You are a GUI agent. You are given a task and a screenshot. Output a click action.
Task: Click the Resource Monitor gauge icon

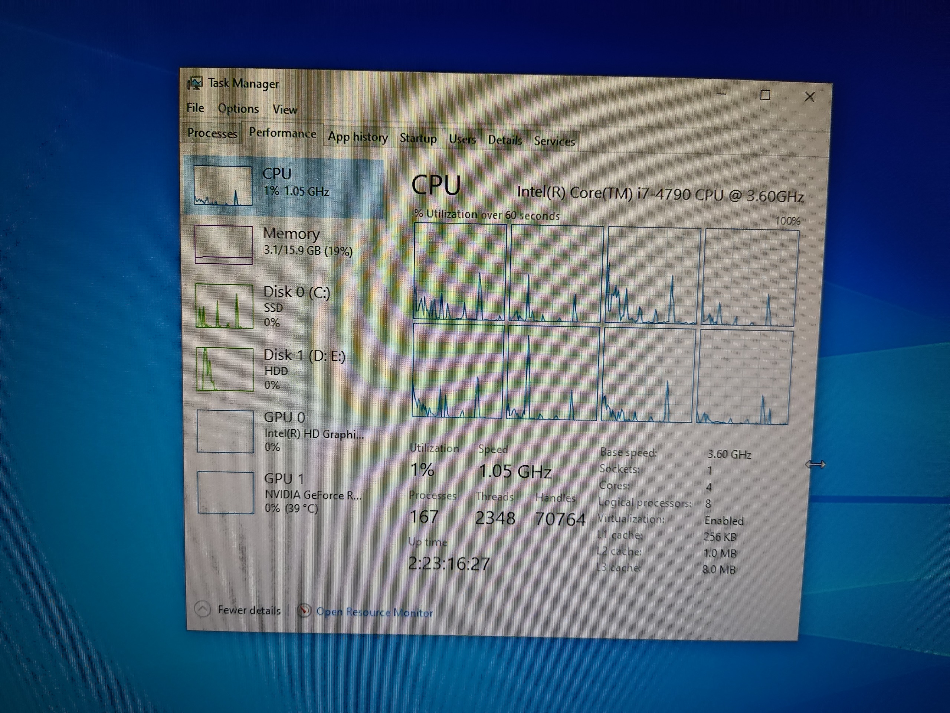click(x=304, y=611)
